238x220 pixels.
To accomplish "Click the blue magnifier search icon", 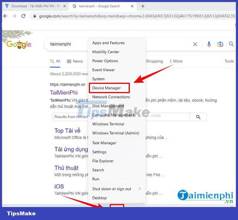I will pos(231,44).
